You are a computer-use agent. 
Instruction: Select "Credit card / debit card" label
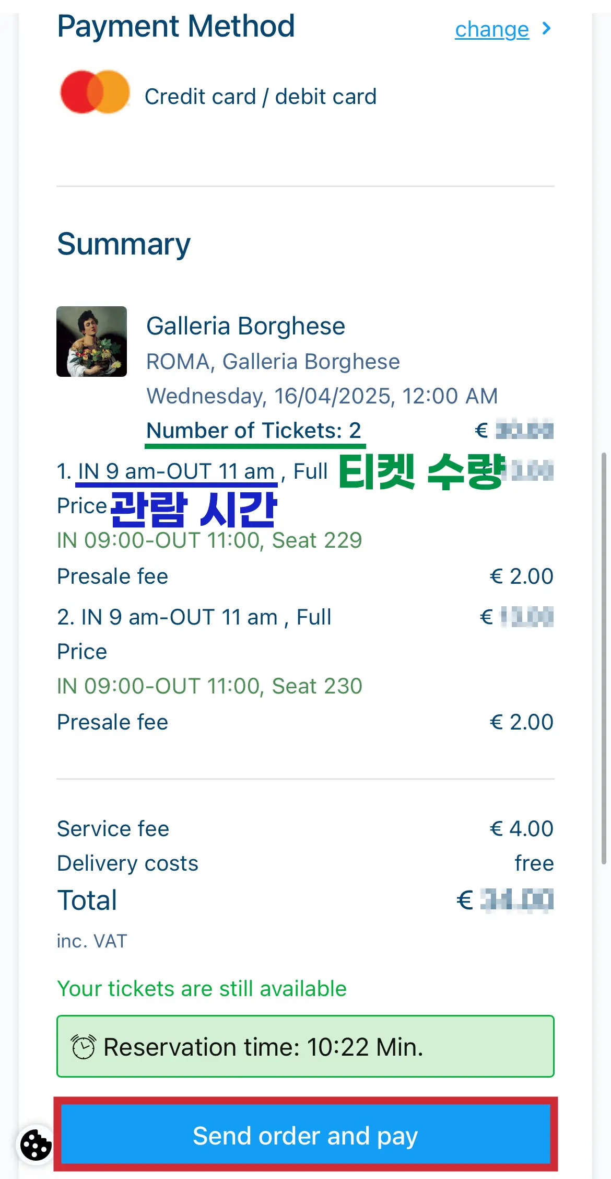[260, 97]
